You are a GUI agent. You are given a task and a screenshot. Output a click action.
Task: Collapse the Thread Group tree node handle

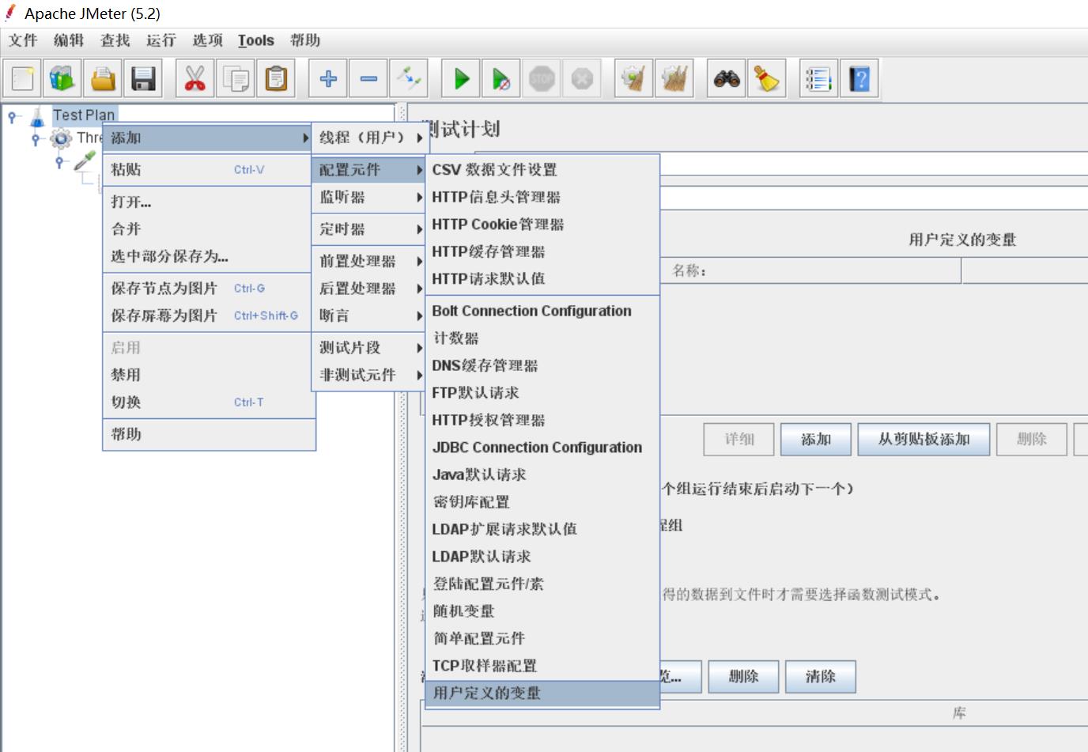point(36,139)
